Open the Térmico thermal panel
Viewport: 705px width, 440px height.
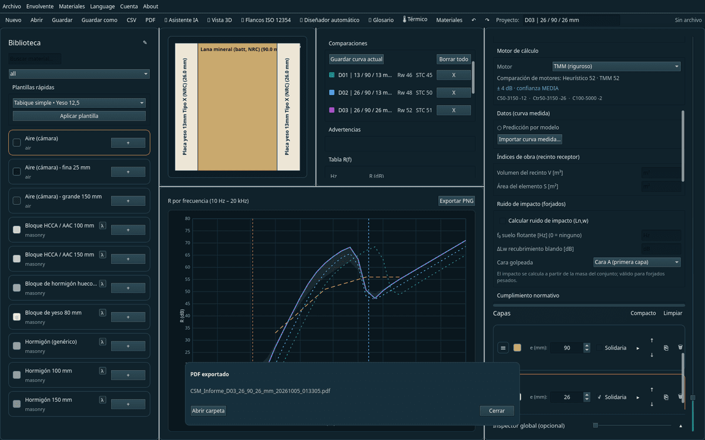click(415, 20)
